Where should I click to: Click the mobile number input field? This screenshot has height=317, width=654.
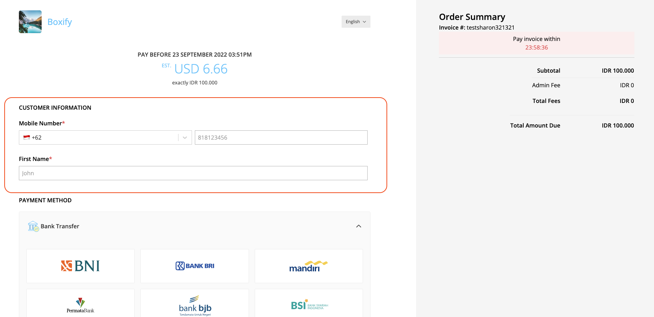coord(281,137)
